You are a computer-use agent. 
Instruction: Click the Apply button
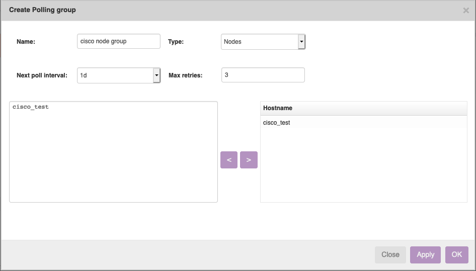click(x=425, y=254)
